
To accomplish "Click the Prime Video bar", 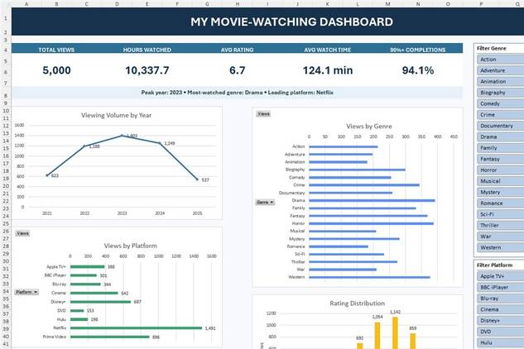I will click(109, 337).
